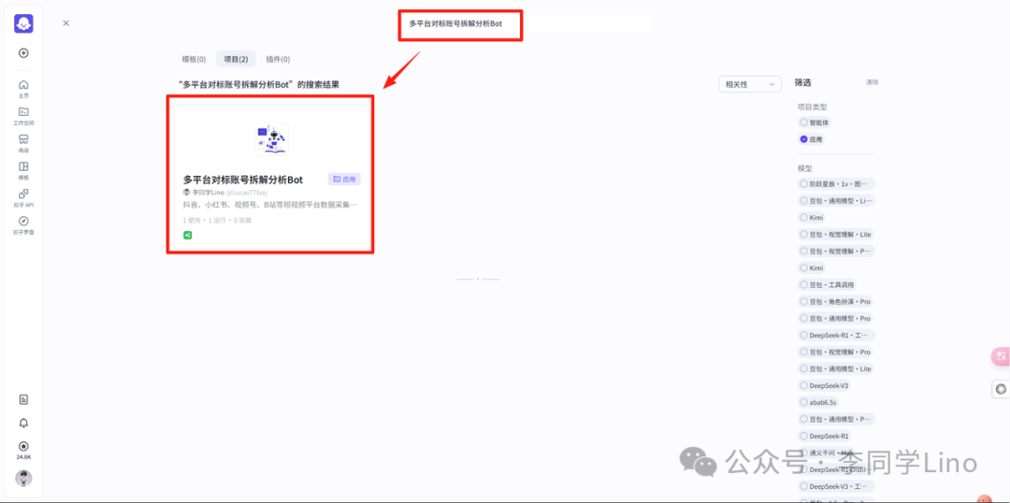The width and height of the screenshot is (1010, 503).
Task: Click the Coze logo in the sidebar
Action: tap(23, 23)
